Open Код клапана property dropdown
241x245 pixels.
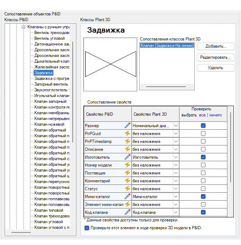tap(176, 212)
